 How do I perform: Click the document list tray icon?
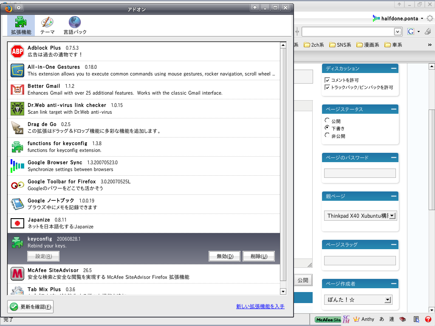[x=416, y=319]
